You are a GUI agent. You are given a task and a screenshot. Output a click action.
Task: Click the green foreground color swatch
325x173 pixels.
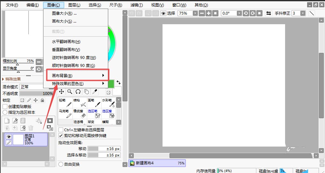pyautogui.click(x=111, y=84)
